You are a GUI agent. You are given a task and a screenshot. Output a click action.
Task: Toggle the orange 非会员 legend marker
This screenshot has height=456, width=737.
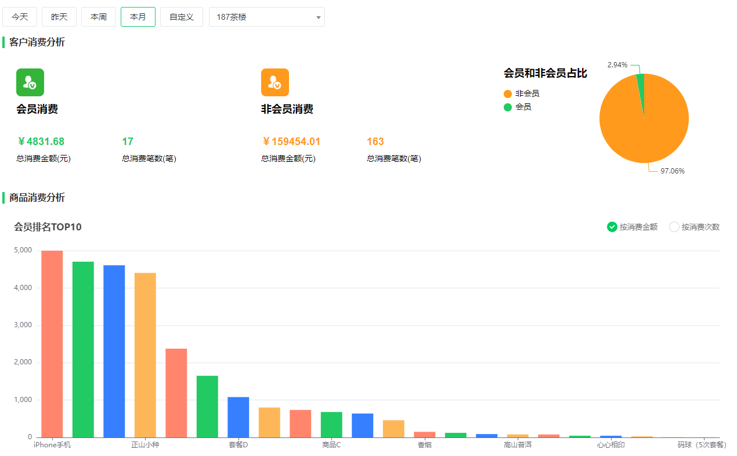tap(508, 94)
